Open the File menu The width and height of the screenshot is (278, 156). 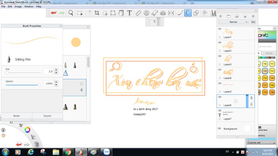pos(3,6)
